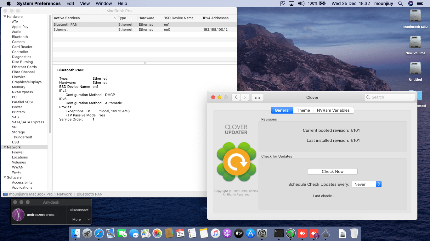Screen dimensions: 430x241
Task: Open Notification Center list icon
Action: pyautogui.click(x=420, y=3)
